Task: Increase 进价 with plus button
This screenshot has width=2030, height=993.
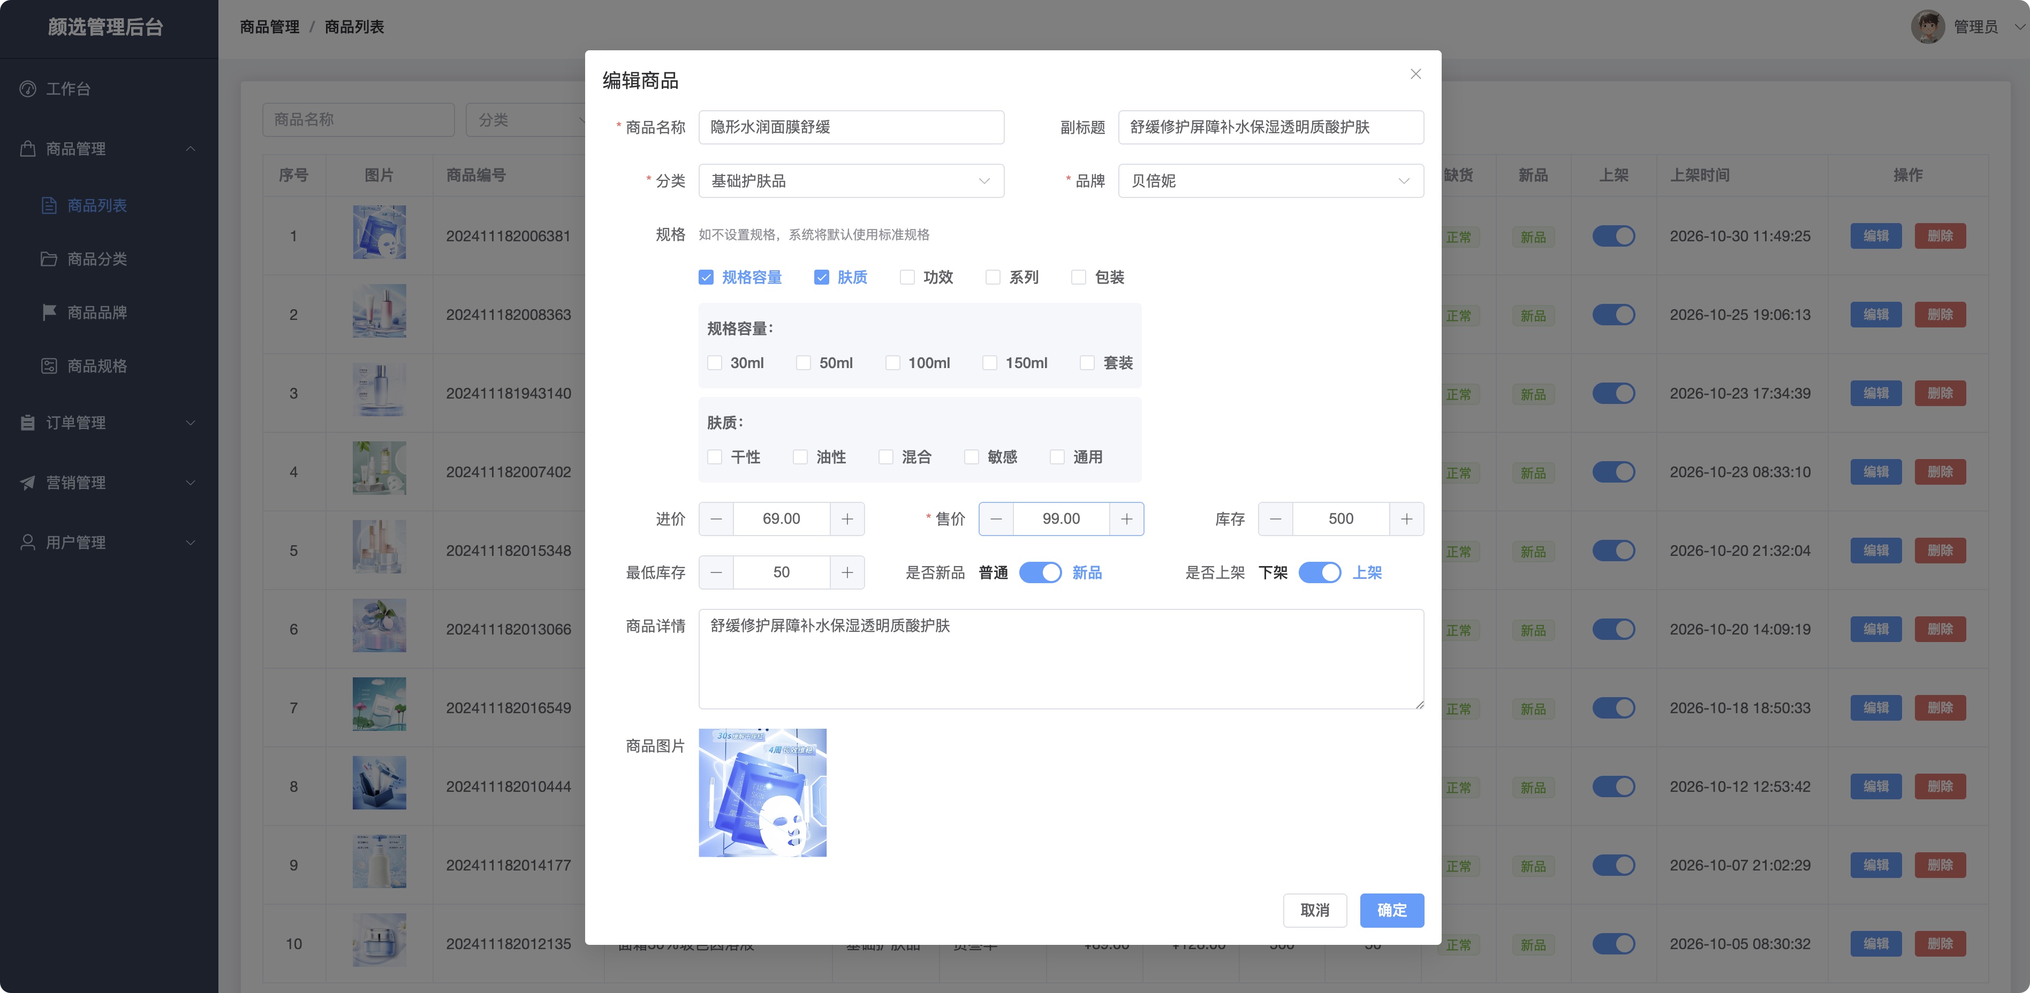Action: 847,519
